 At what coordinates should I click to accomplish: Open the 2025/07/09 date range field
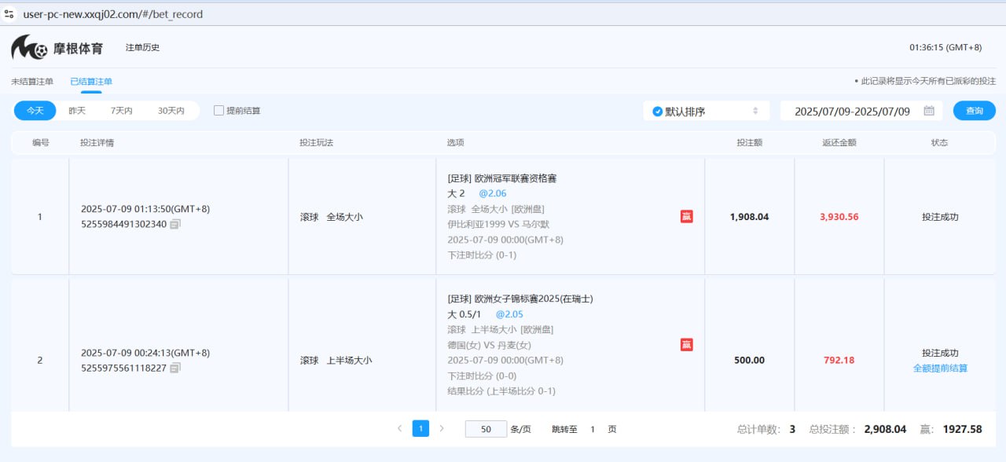click(852, 111)
